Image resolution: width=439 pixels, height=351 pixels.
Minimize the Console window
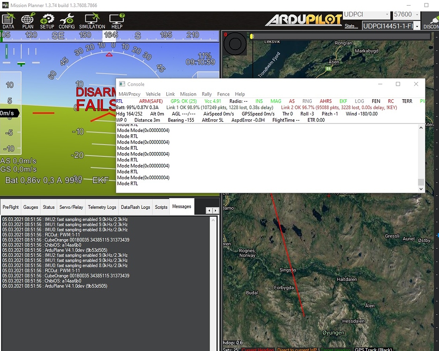pos(380,84)
